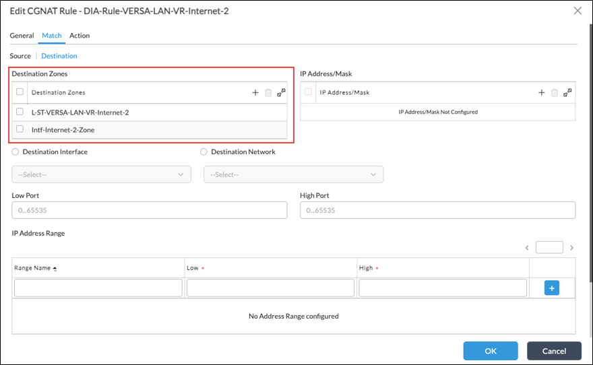This screenshot has width=593, height=365.
Task: Open the Destination Interface select dropdown
Action: pos(101,174)
